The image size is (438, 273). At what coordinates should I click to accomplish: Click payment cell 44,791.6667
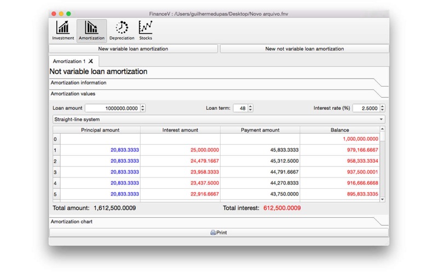pyautogui.click(x=260, y=172)
